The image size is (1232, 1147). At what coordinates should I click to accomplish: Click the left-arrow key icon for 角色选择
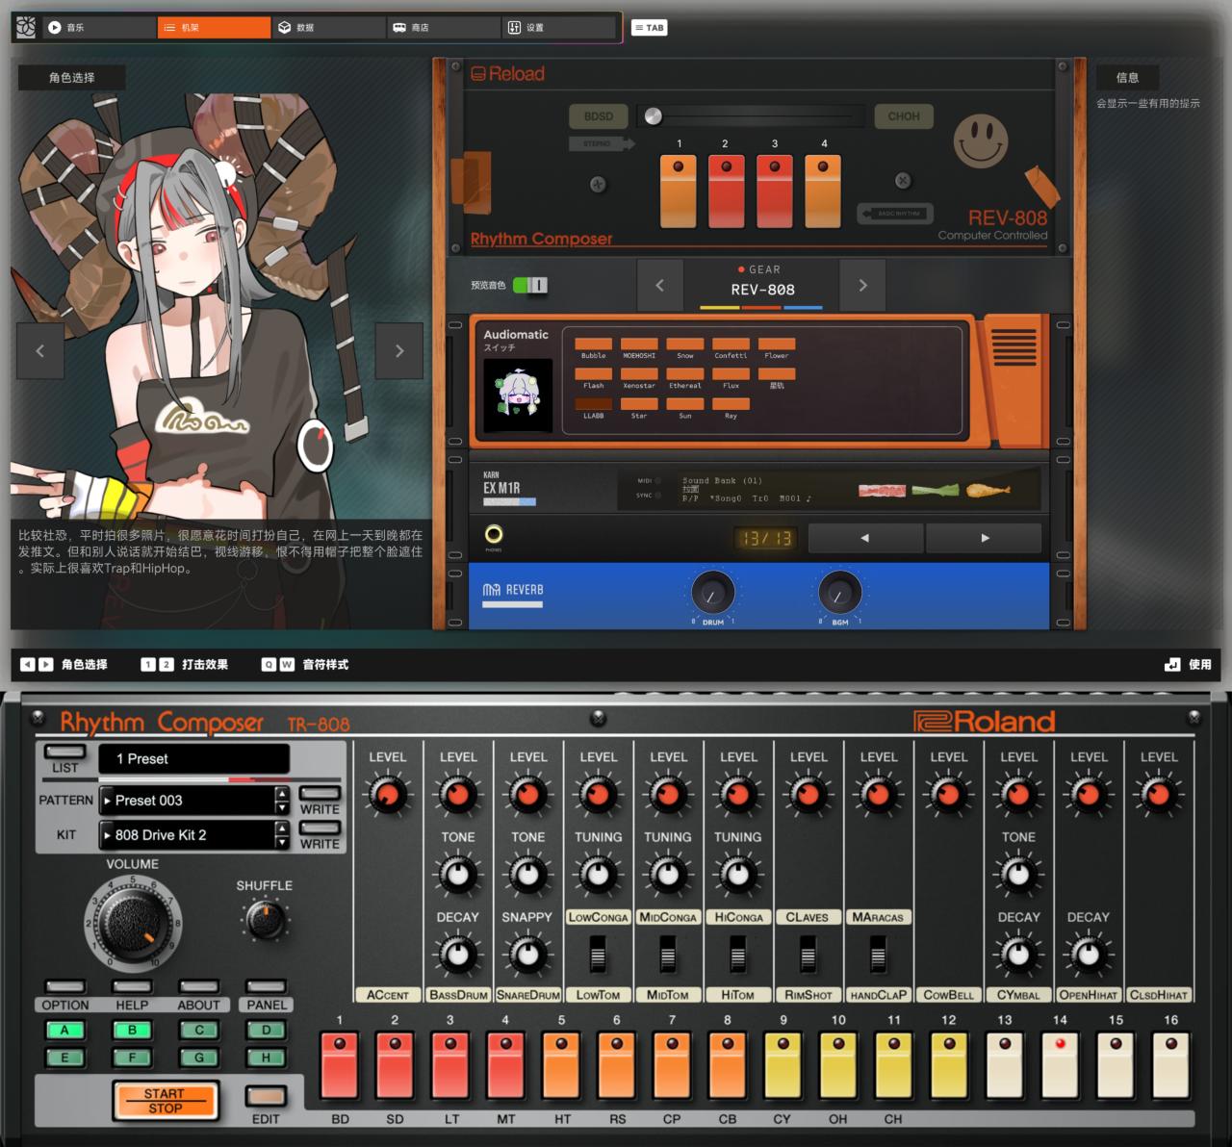[x=28, y=664]
